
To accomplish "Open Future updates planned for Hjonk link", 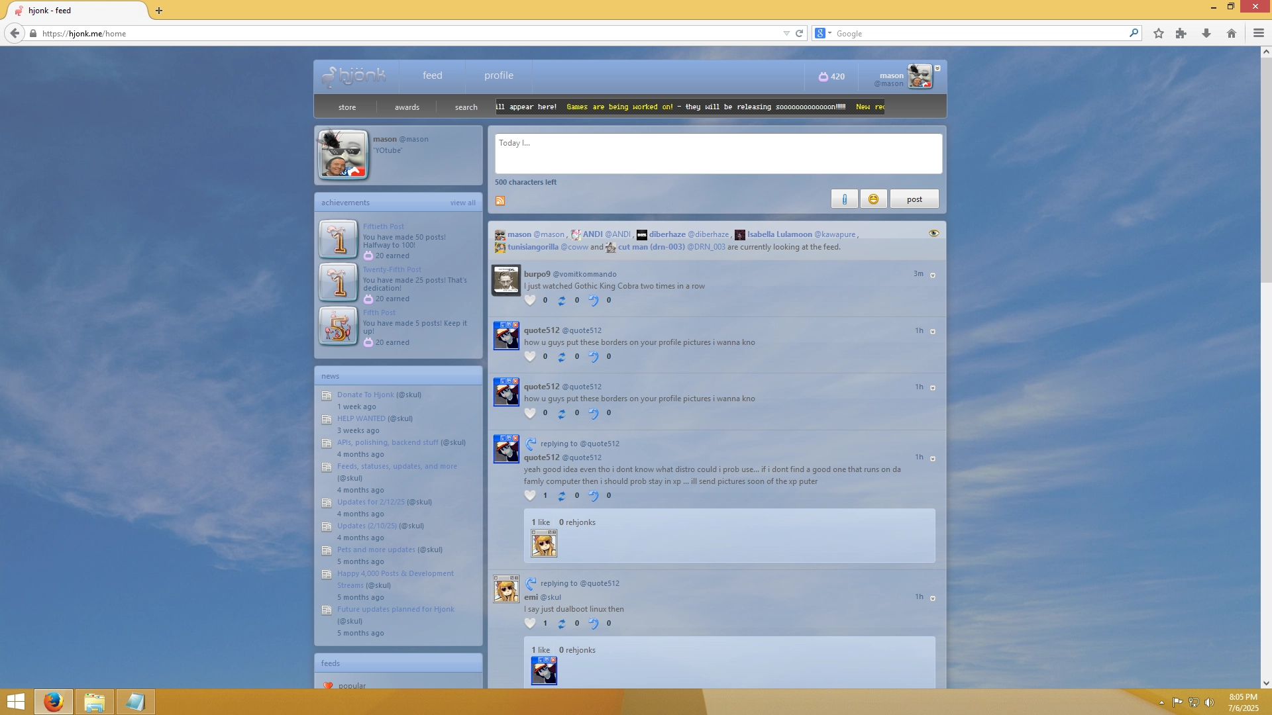I will coord(396,609).
